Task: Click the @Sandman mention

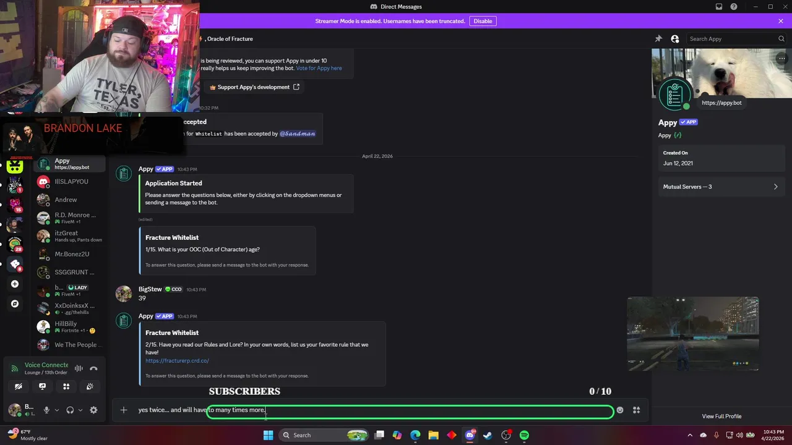Action: click(x=297, y=133)
